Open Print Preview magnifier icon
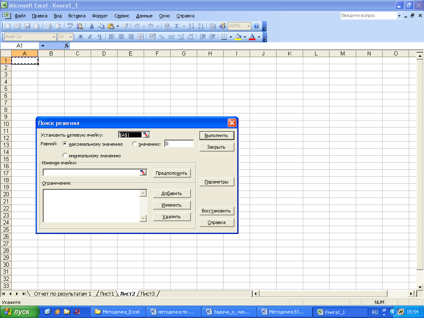This screenshot has width=424, height=318. (x=58, y=26)
